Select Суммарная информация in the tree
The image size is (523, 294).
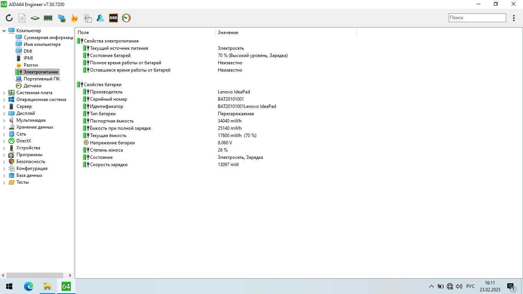[48, 38]
